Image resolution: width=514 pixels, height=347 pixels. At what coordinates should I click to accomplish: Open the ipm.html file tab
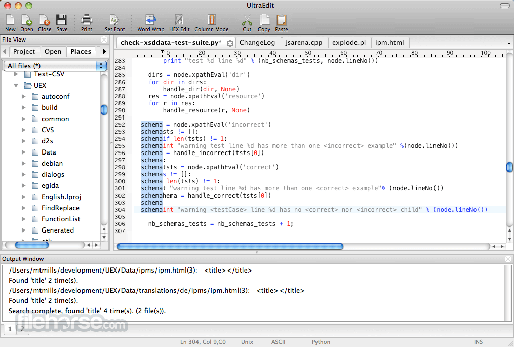click(389, 43)
